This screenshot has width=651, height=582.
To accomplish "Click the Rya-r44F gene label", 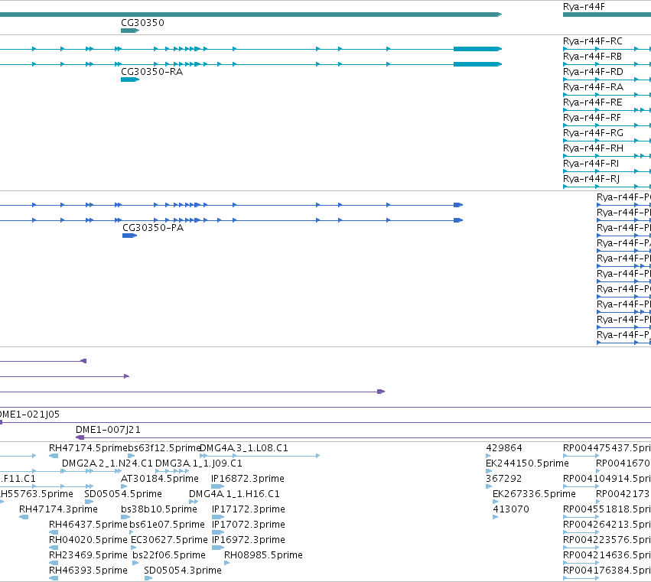I will 584,7.
